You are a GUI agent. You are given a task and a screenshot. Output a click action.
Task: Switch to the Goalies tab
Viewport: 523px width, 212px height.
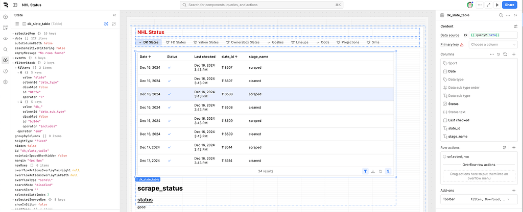pos(275,43)
